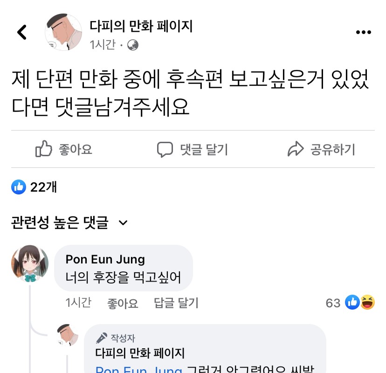Tap the speech bubble 댓글 달기 icon
Image resolution: width=386 pixels, height=373 pixels.
[165, 149]
